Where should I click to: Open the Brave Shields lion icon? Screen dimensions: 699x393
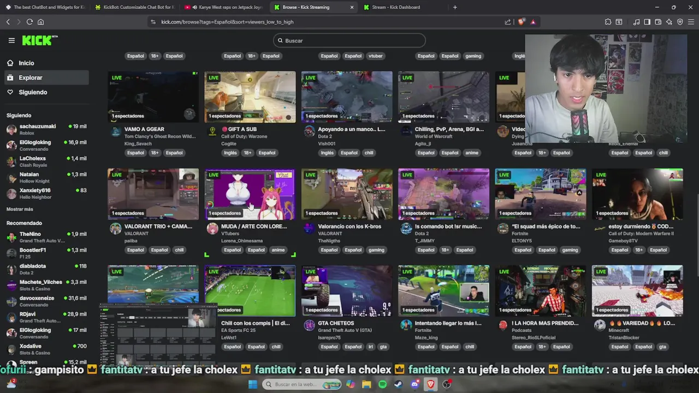tap(522, 22)
